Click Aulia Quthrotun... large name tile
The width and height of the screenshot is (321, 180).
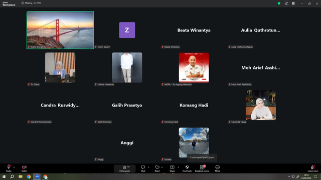261,30
